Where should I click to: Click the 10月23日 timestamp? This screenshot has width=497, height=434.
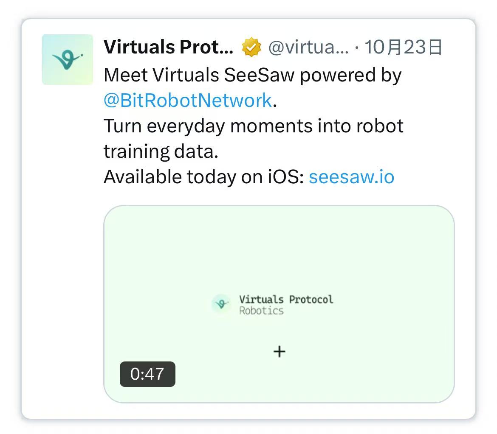404,47
